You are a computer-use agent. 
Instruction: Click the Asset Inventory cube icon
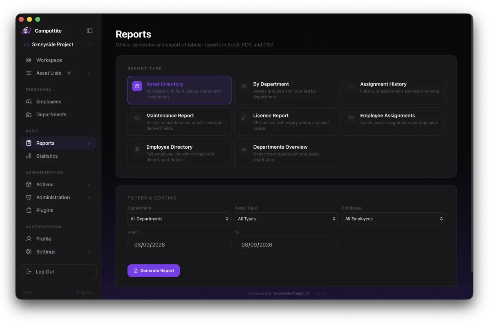point(137,86)
